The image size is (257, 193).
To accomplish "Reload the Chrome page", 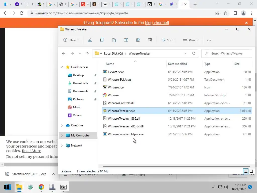I will click(x=22, y=13).
